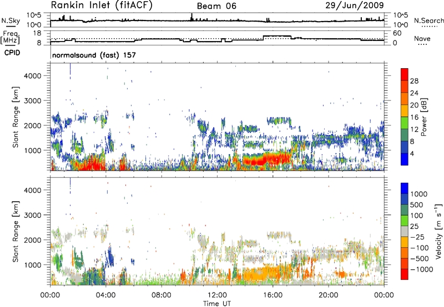Click the '1000' range tick of Velocity panel
444x307 pixels.
(33, 265)
